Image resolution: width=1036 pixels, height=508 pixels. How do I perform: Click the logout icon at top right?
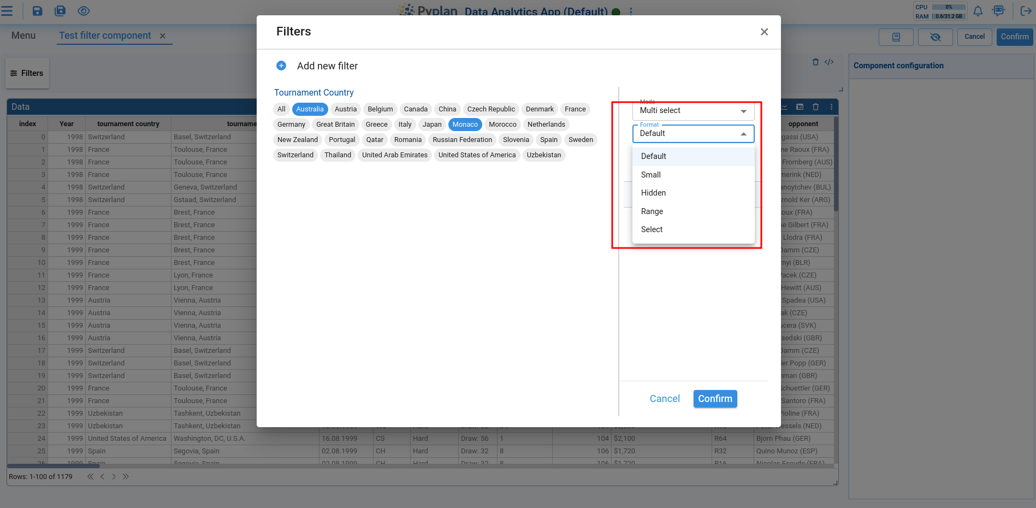tap(1025, 11)
